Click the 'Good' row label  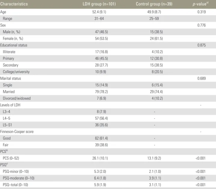[x=7, y=138]
